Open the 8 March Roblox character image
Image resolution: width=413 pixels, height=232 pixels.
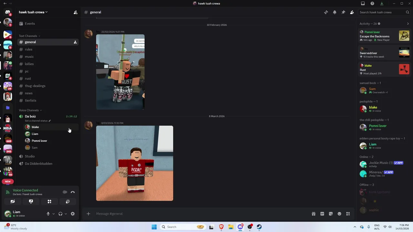135,163
